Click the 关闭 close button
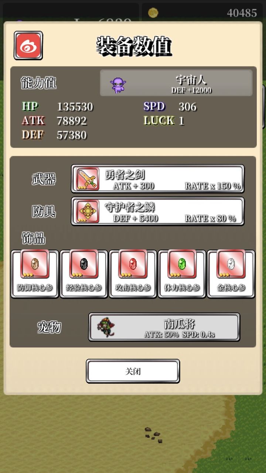The image size is (266, 473). pyautogui.click(x=133, y=371)
